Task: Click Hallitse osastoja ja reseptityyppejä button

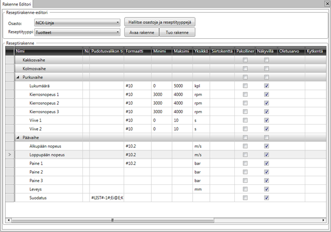Action: tap(159, 22)
